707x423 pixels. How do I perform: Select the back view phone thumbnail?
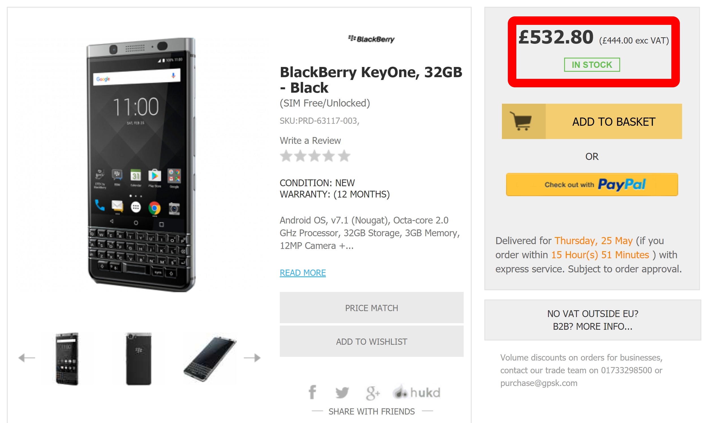tap(139, 359)
